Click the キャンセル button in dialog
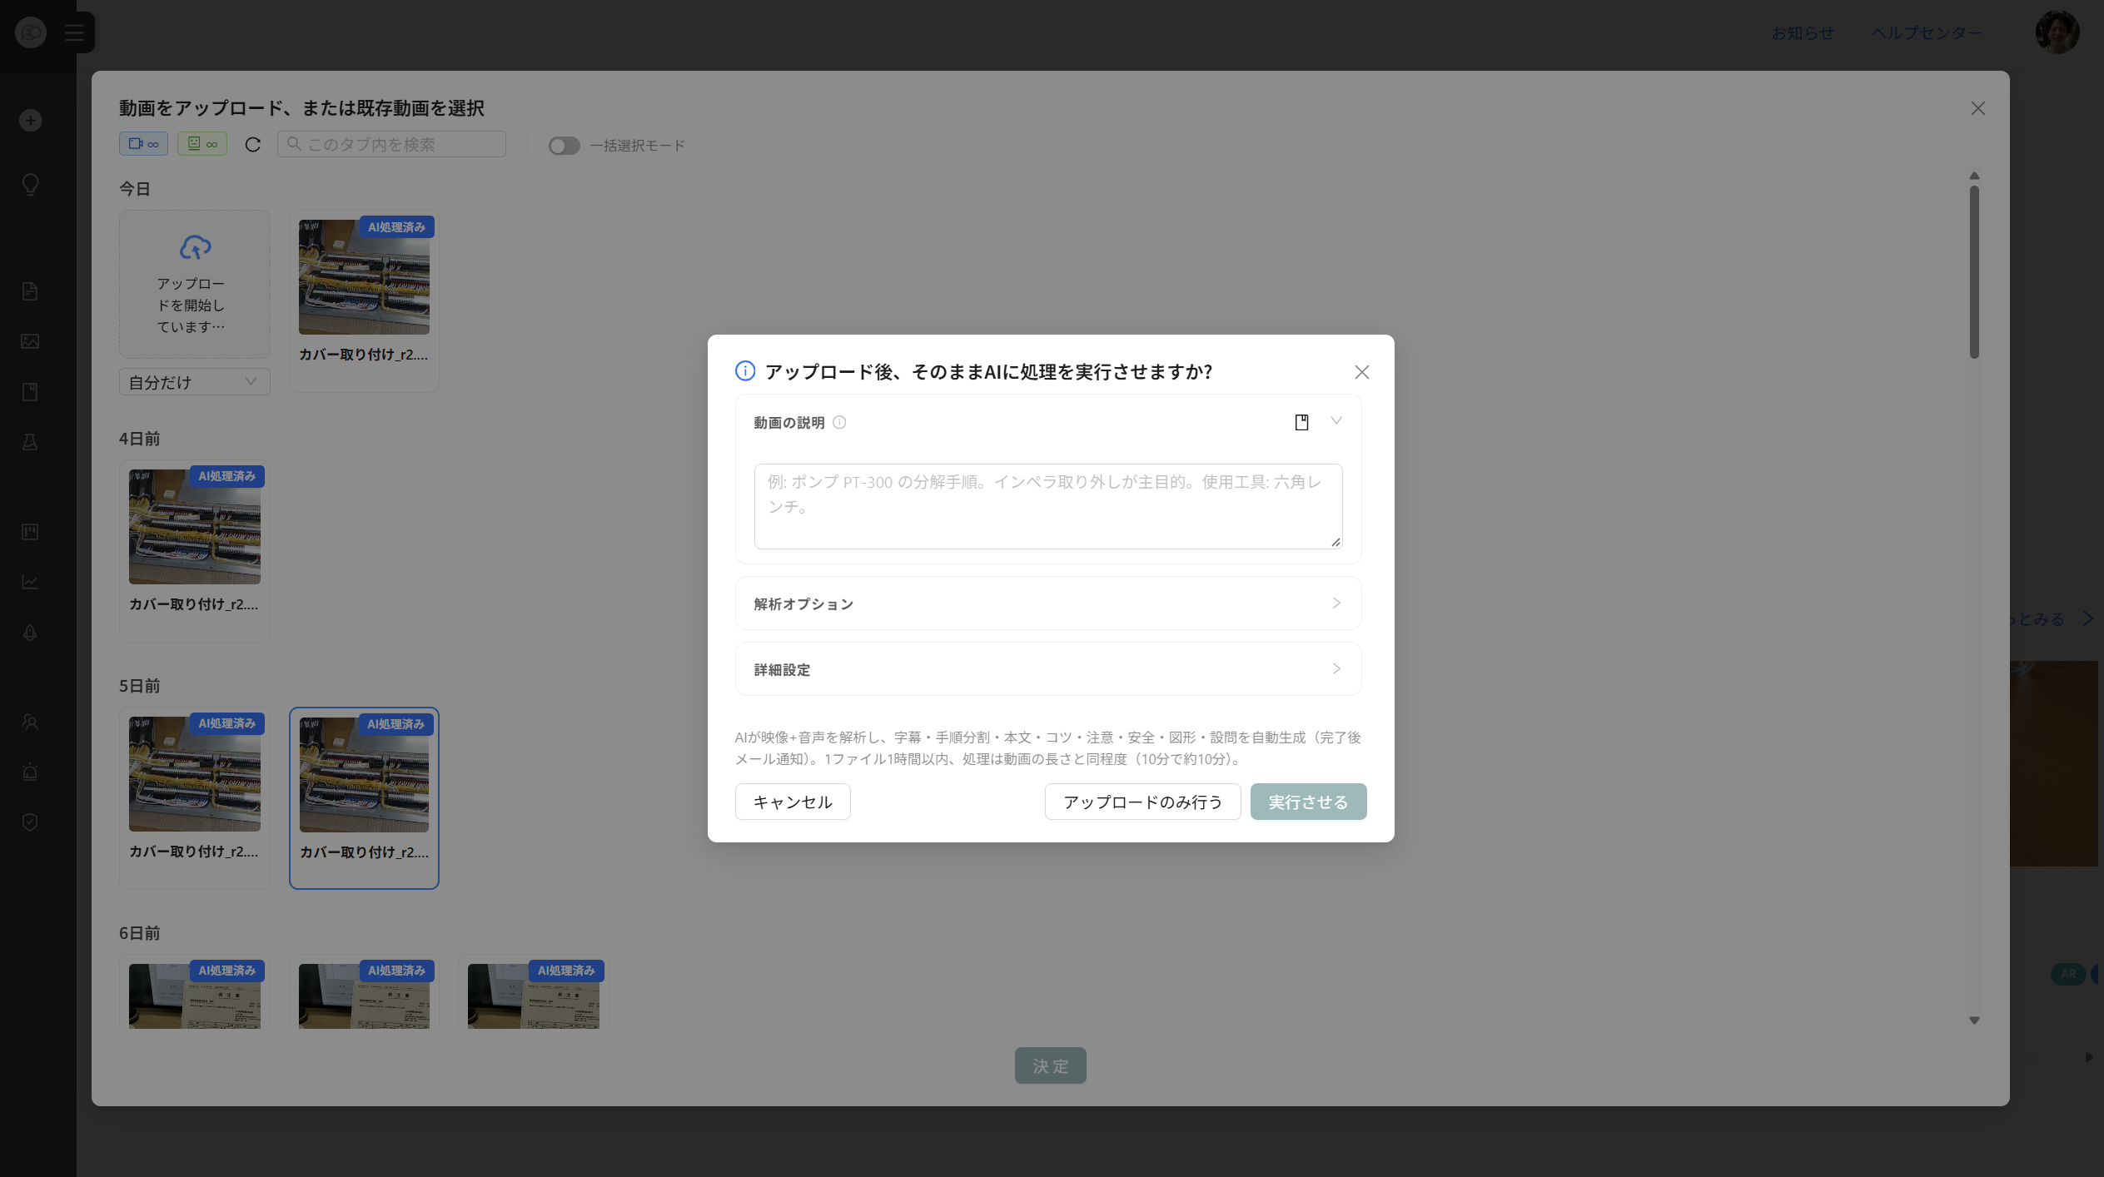Image resolution: width=2104 pixels, height=1177 pixels. (793, 802)
